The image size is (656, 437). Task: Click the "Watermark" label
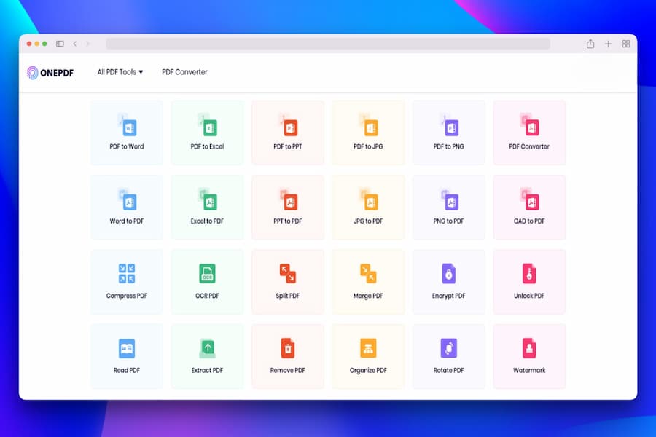pyautogui.click(x=529, y=370)
